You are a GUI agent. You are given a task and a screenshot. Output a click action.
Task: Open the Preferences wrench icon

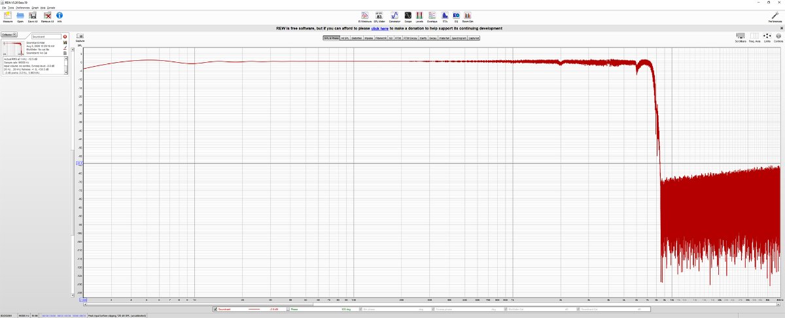point(775,16)
